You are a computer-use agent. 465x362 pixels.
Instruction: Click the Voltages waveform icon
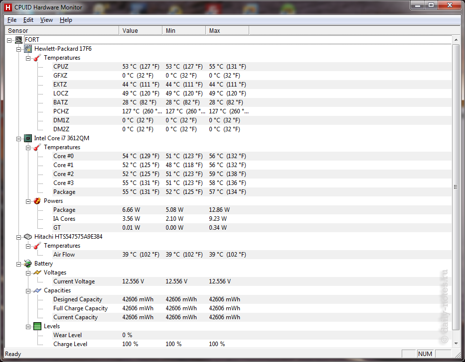pos(37,272)
